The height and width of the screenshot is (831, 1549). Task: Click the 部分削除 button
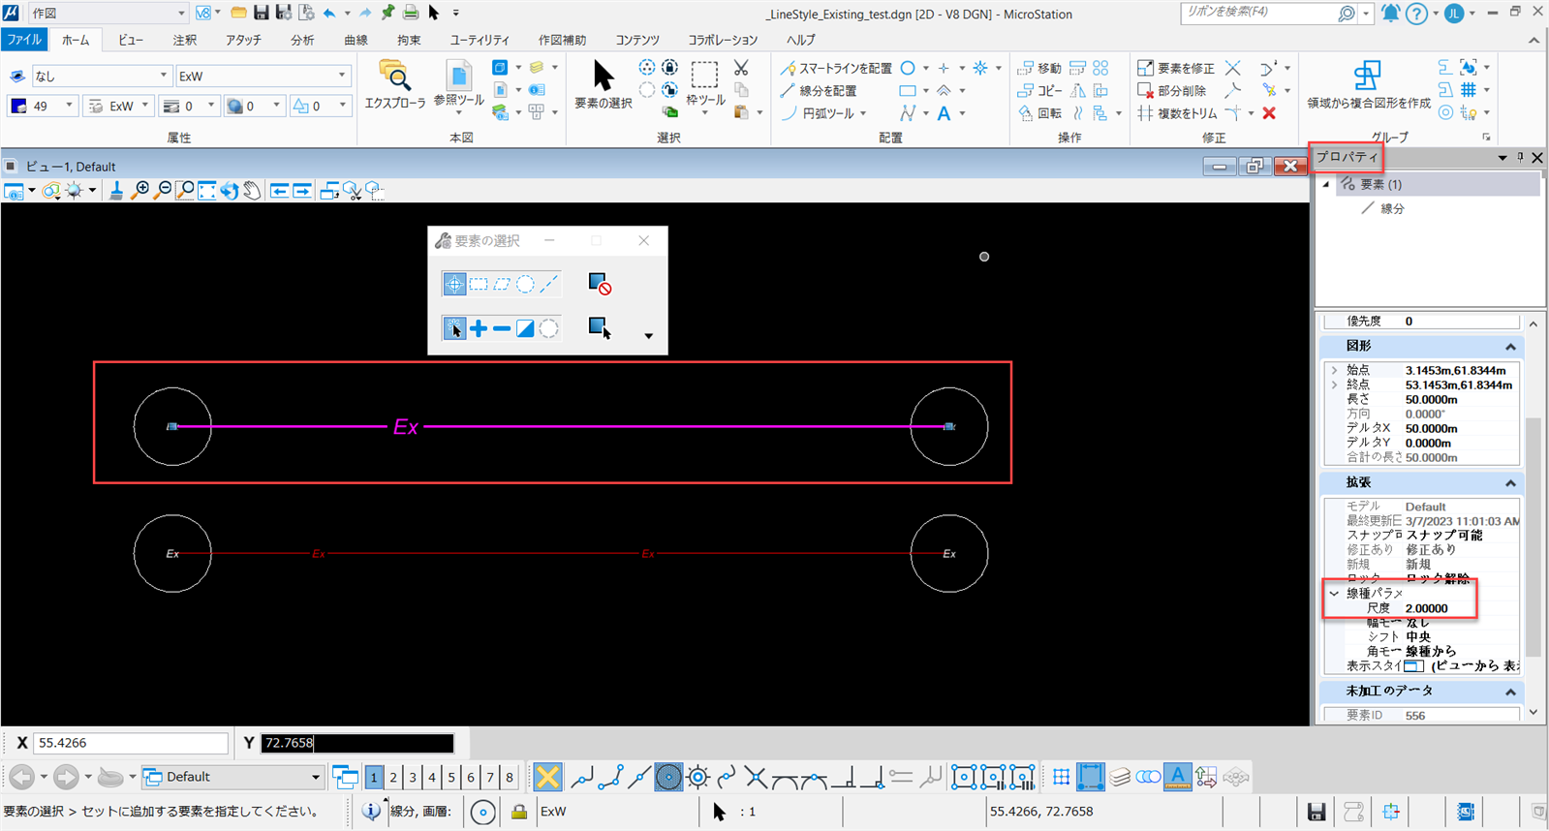pos(1172,90)
